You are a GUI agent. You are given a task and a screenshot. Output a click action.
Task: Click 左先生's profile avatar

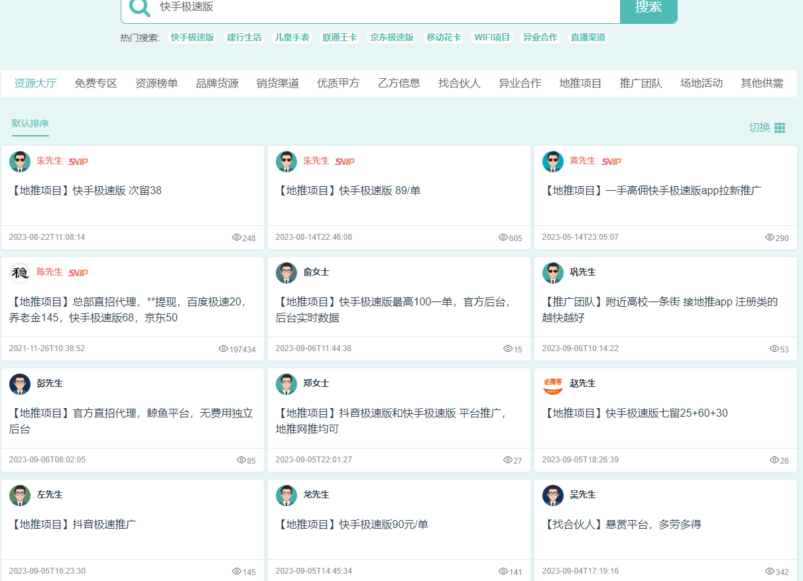pyautogui.click(x=20, y=496)
